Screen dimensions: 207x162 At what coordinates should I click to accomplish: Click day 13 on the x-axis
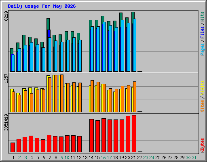tap(85, 158)
